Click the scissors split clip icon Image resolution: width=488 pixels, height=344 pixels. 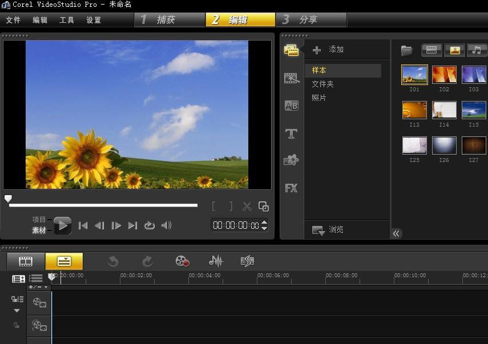[x=247, y=207]
